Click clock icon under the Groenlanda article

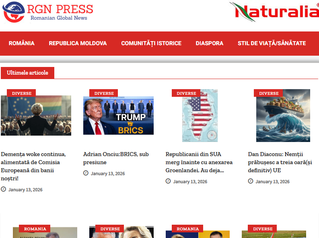point(168,181)
